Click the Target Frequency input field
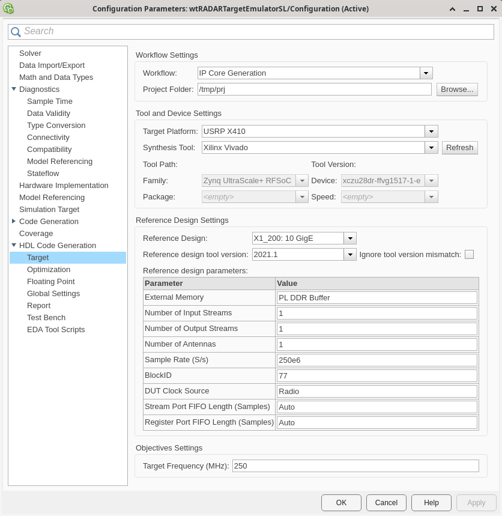This screenshot has height=516, width=502. pyautogui.click(x=355, y=466)
